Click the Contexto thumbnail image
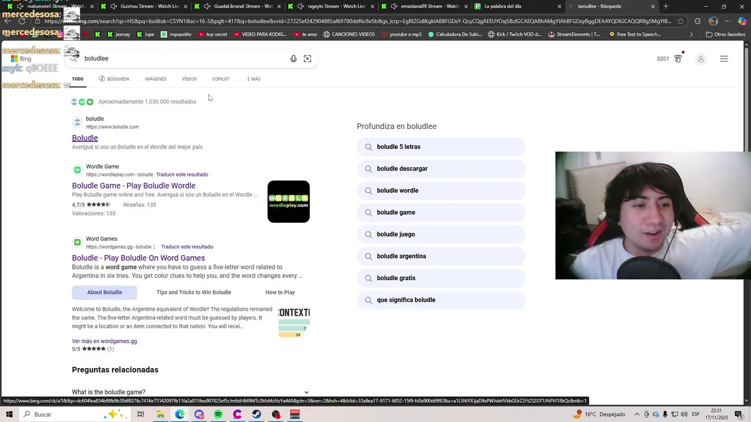The height and width of the screenshot is (422, 751). (x=294, y=322)
